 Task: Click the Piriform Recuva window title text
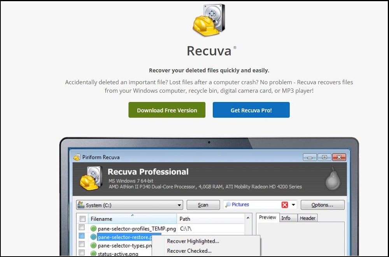coord(101,157)
